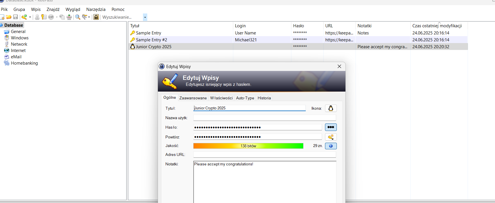495x203 pixels.
Task: Add a new entry via key icon
Action: pyautogui.click(x=24, y=17)
